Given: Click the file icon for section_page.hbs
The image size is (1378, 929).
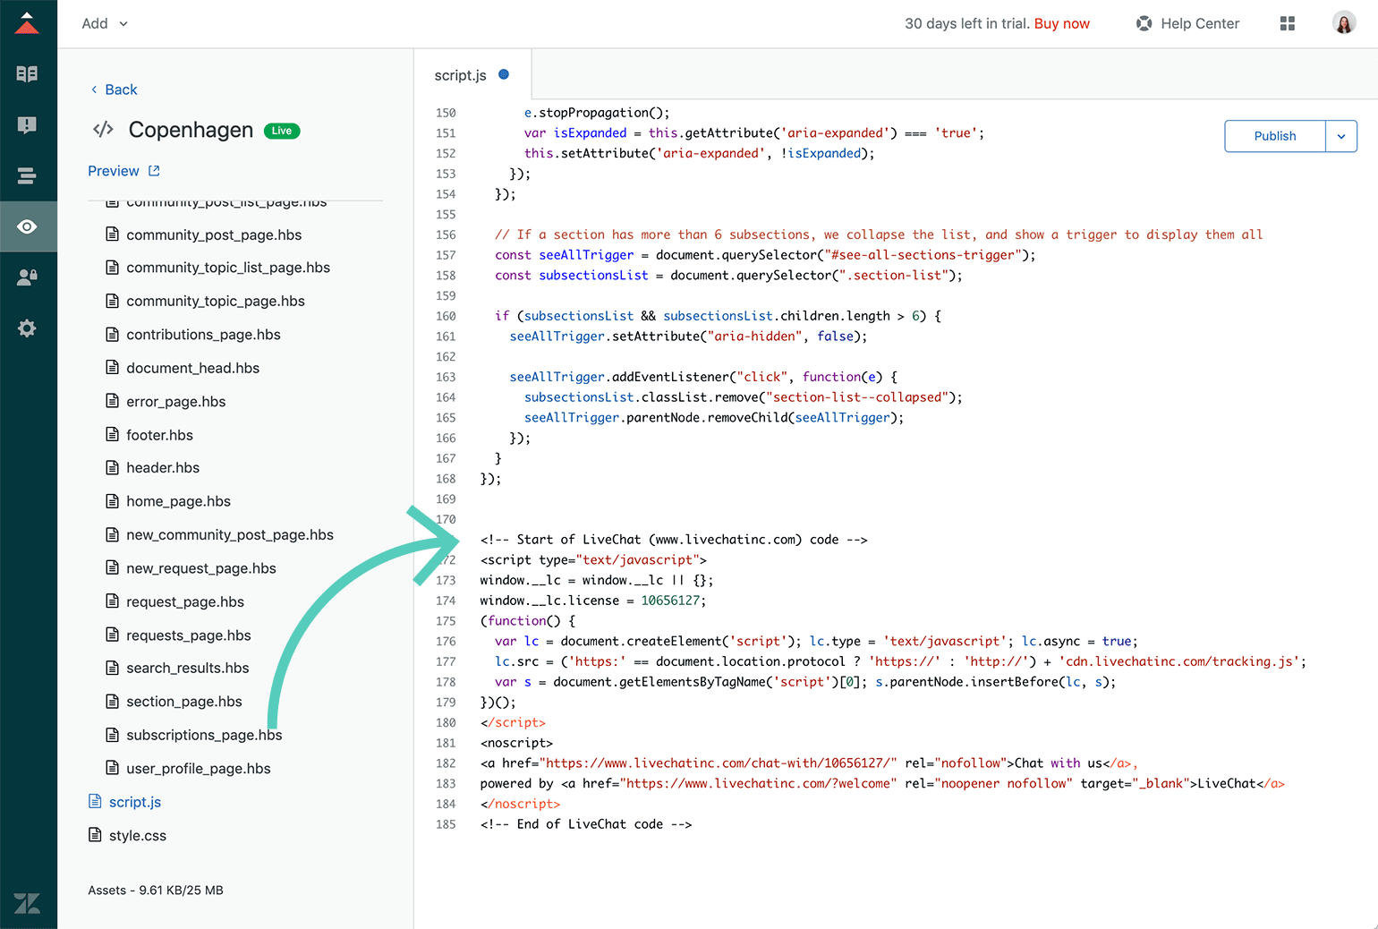Looking at the screenshot, I should 112,702.
